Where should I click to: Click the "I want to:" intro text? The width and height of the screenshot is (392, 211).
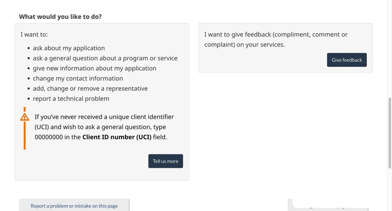pyautogui.click(x=34, y=34)
